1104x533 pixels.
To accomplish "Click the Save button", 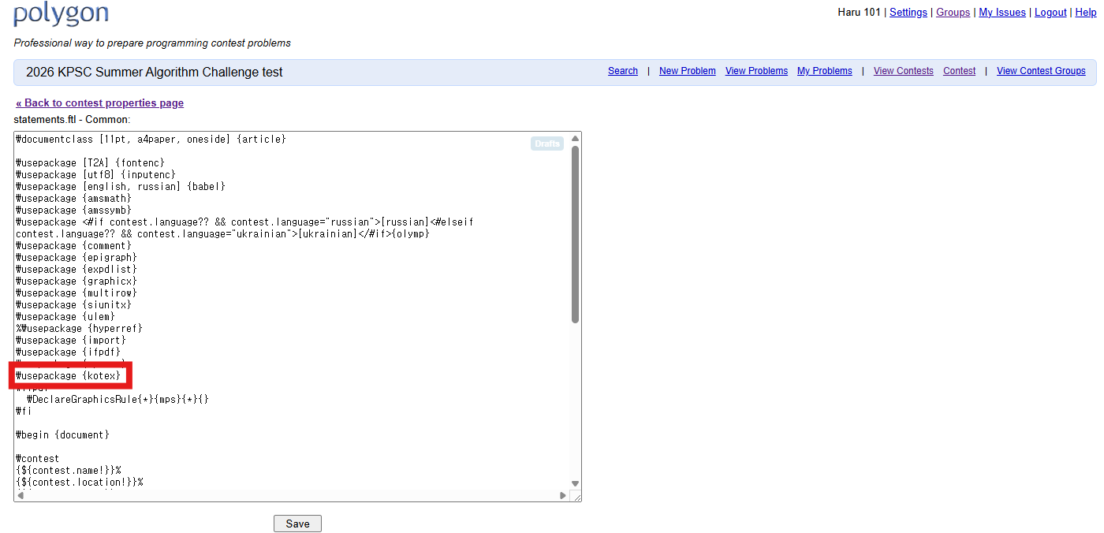I will coord(297,524).
